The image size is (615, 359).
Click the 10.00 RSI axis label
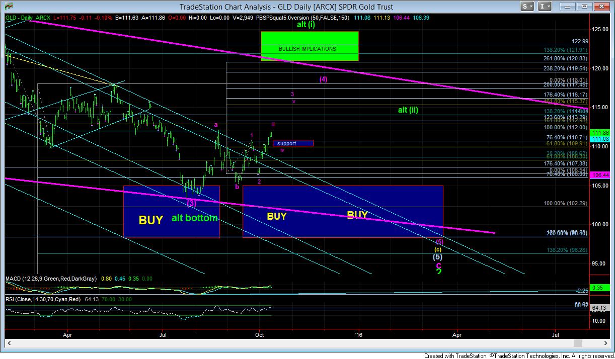point(598,320)
